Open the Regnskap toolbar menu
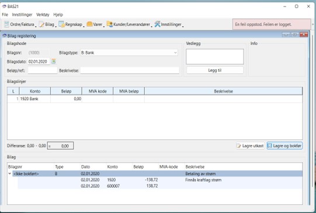 point(71,25)
